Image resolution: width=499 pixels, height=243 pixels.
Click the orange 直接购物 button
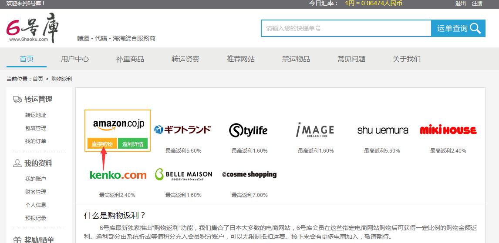point(102,144)
